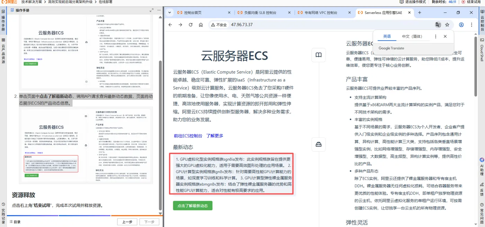Close the Google Translate popup
Screen dimensions: 485x227
(x=445, y=36)
